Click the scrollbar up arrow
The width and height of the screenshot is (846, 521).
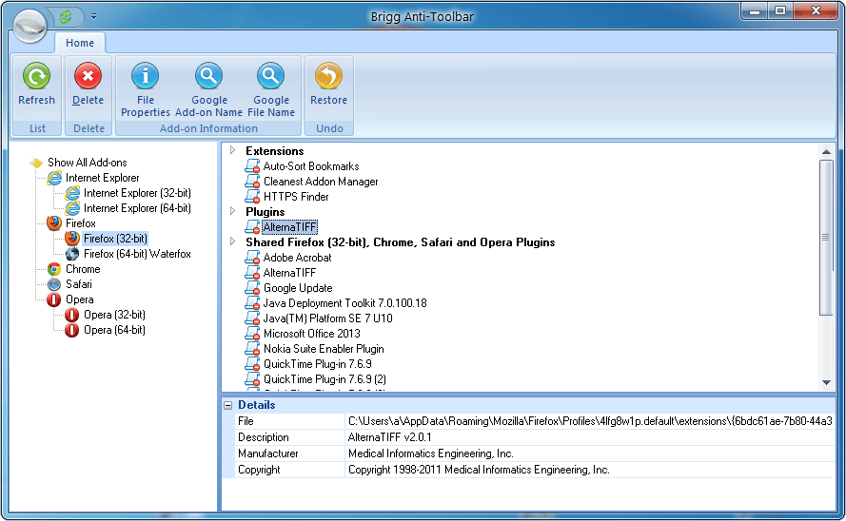[826, 152]
